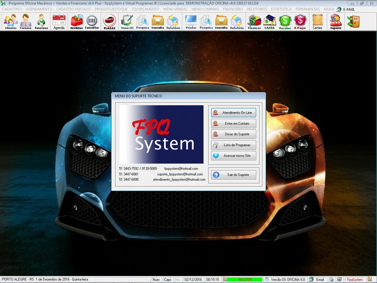Click the Sair do Suporte button
The height and width of the screenshot is (283, 377).
click(x=233, y=175)
